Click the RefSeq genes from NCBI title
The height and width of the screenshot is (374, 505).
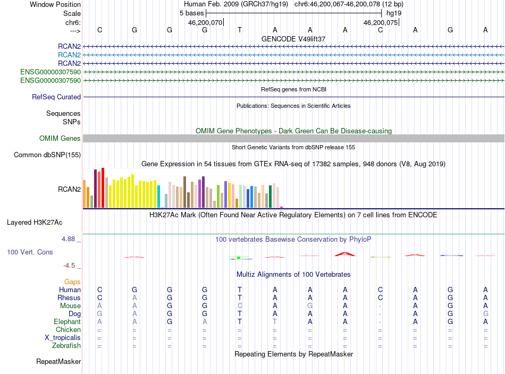pos(293,89)
